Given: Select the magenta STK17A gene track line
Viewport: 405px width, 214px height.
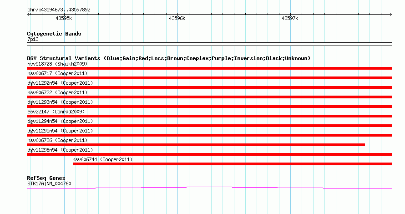Looking at the screenshot, I should point(209,188).
